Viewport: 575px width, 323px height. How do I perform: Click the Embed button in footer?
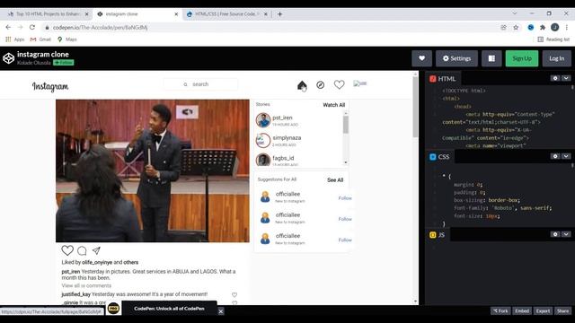pos(522,311)
